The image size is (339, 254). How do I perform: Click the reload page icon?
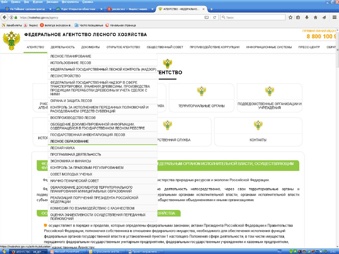(215, 18)
